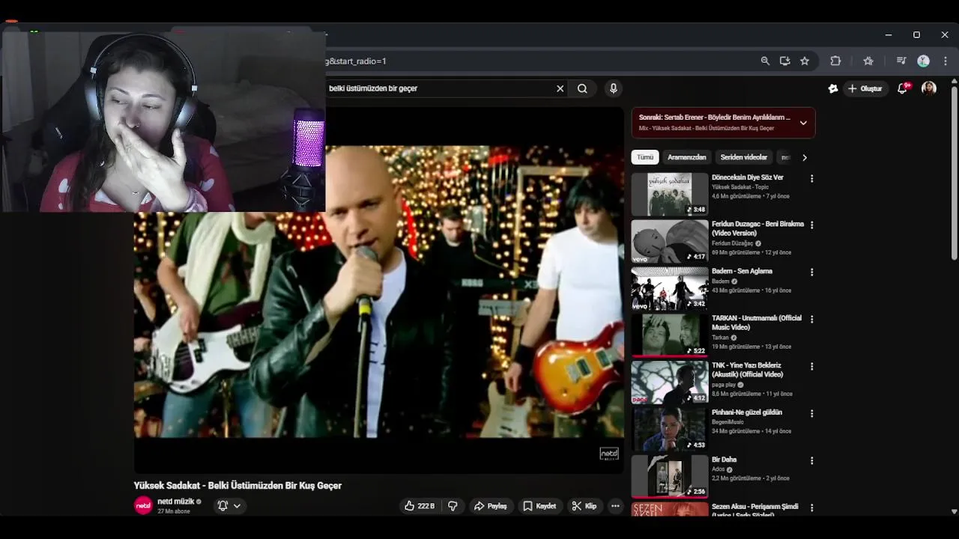Like the video with thumbs up
Screen dimensions: 959x539
click(x=420, y=506)
